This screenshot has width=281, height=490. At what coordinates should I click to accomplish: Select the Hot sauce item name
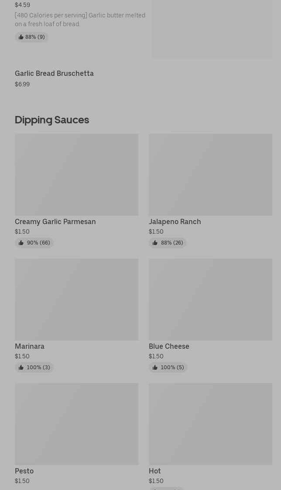pos(155,471)
